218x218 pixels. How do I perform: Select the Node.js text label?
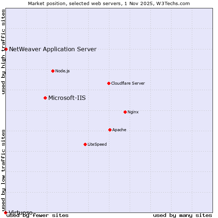click(x=62, y=71)
